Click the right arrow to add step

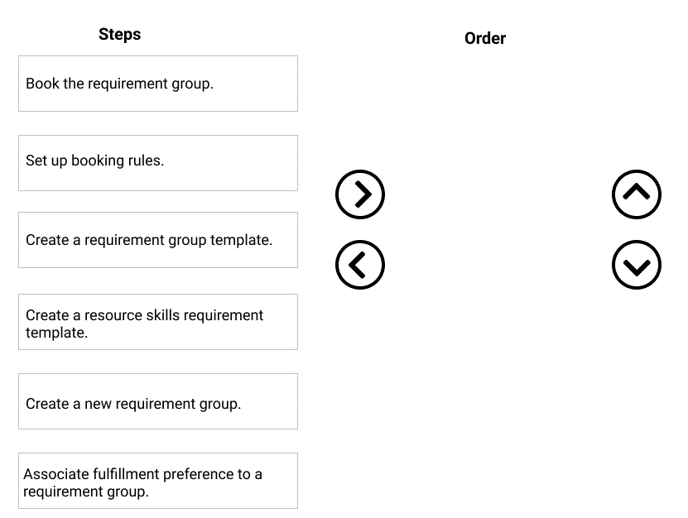tap(360, 194)
